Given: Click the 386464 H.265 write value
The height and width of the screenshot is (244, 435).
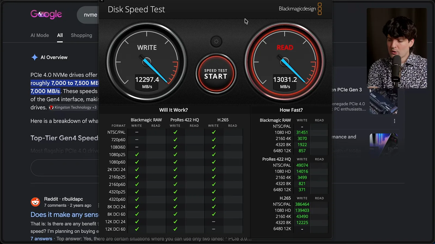Looking at the screenshot, I should tap(302, 204).
